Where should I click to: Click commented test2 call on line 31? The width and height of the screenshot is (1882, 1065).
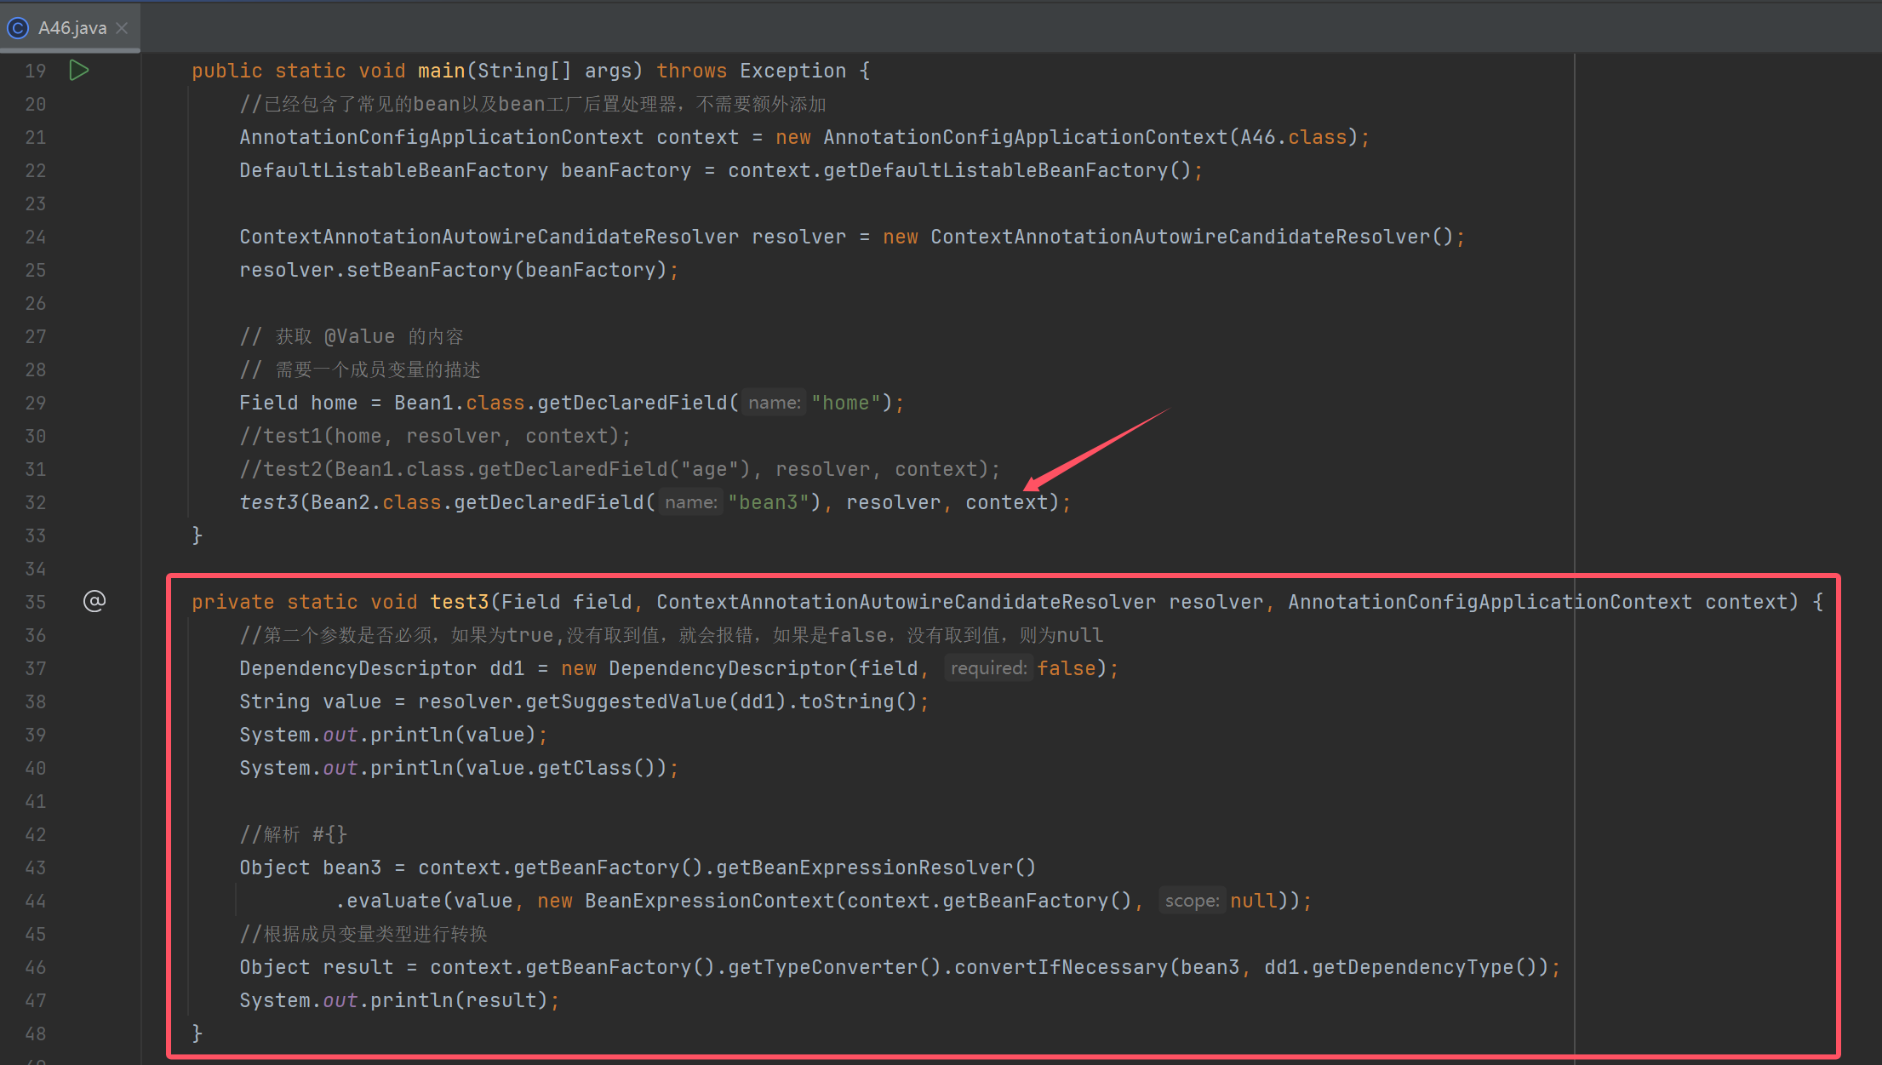click(620, 469)
